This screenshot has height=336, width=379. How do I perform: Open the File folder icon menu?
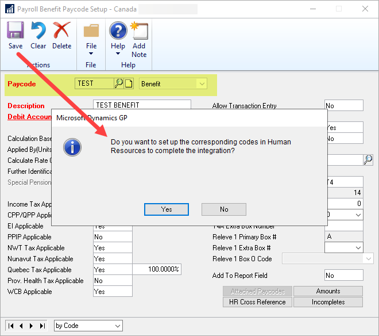[91, 31]
